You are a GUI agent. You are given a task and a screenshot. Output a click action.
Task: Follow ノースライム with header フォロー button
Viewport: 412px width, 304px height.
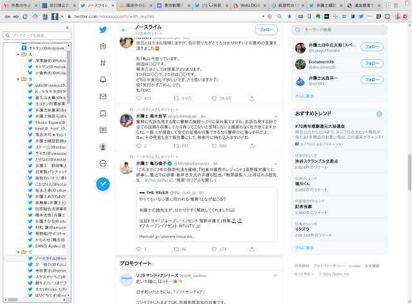pyautogui.click(x=266, y=30)
